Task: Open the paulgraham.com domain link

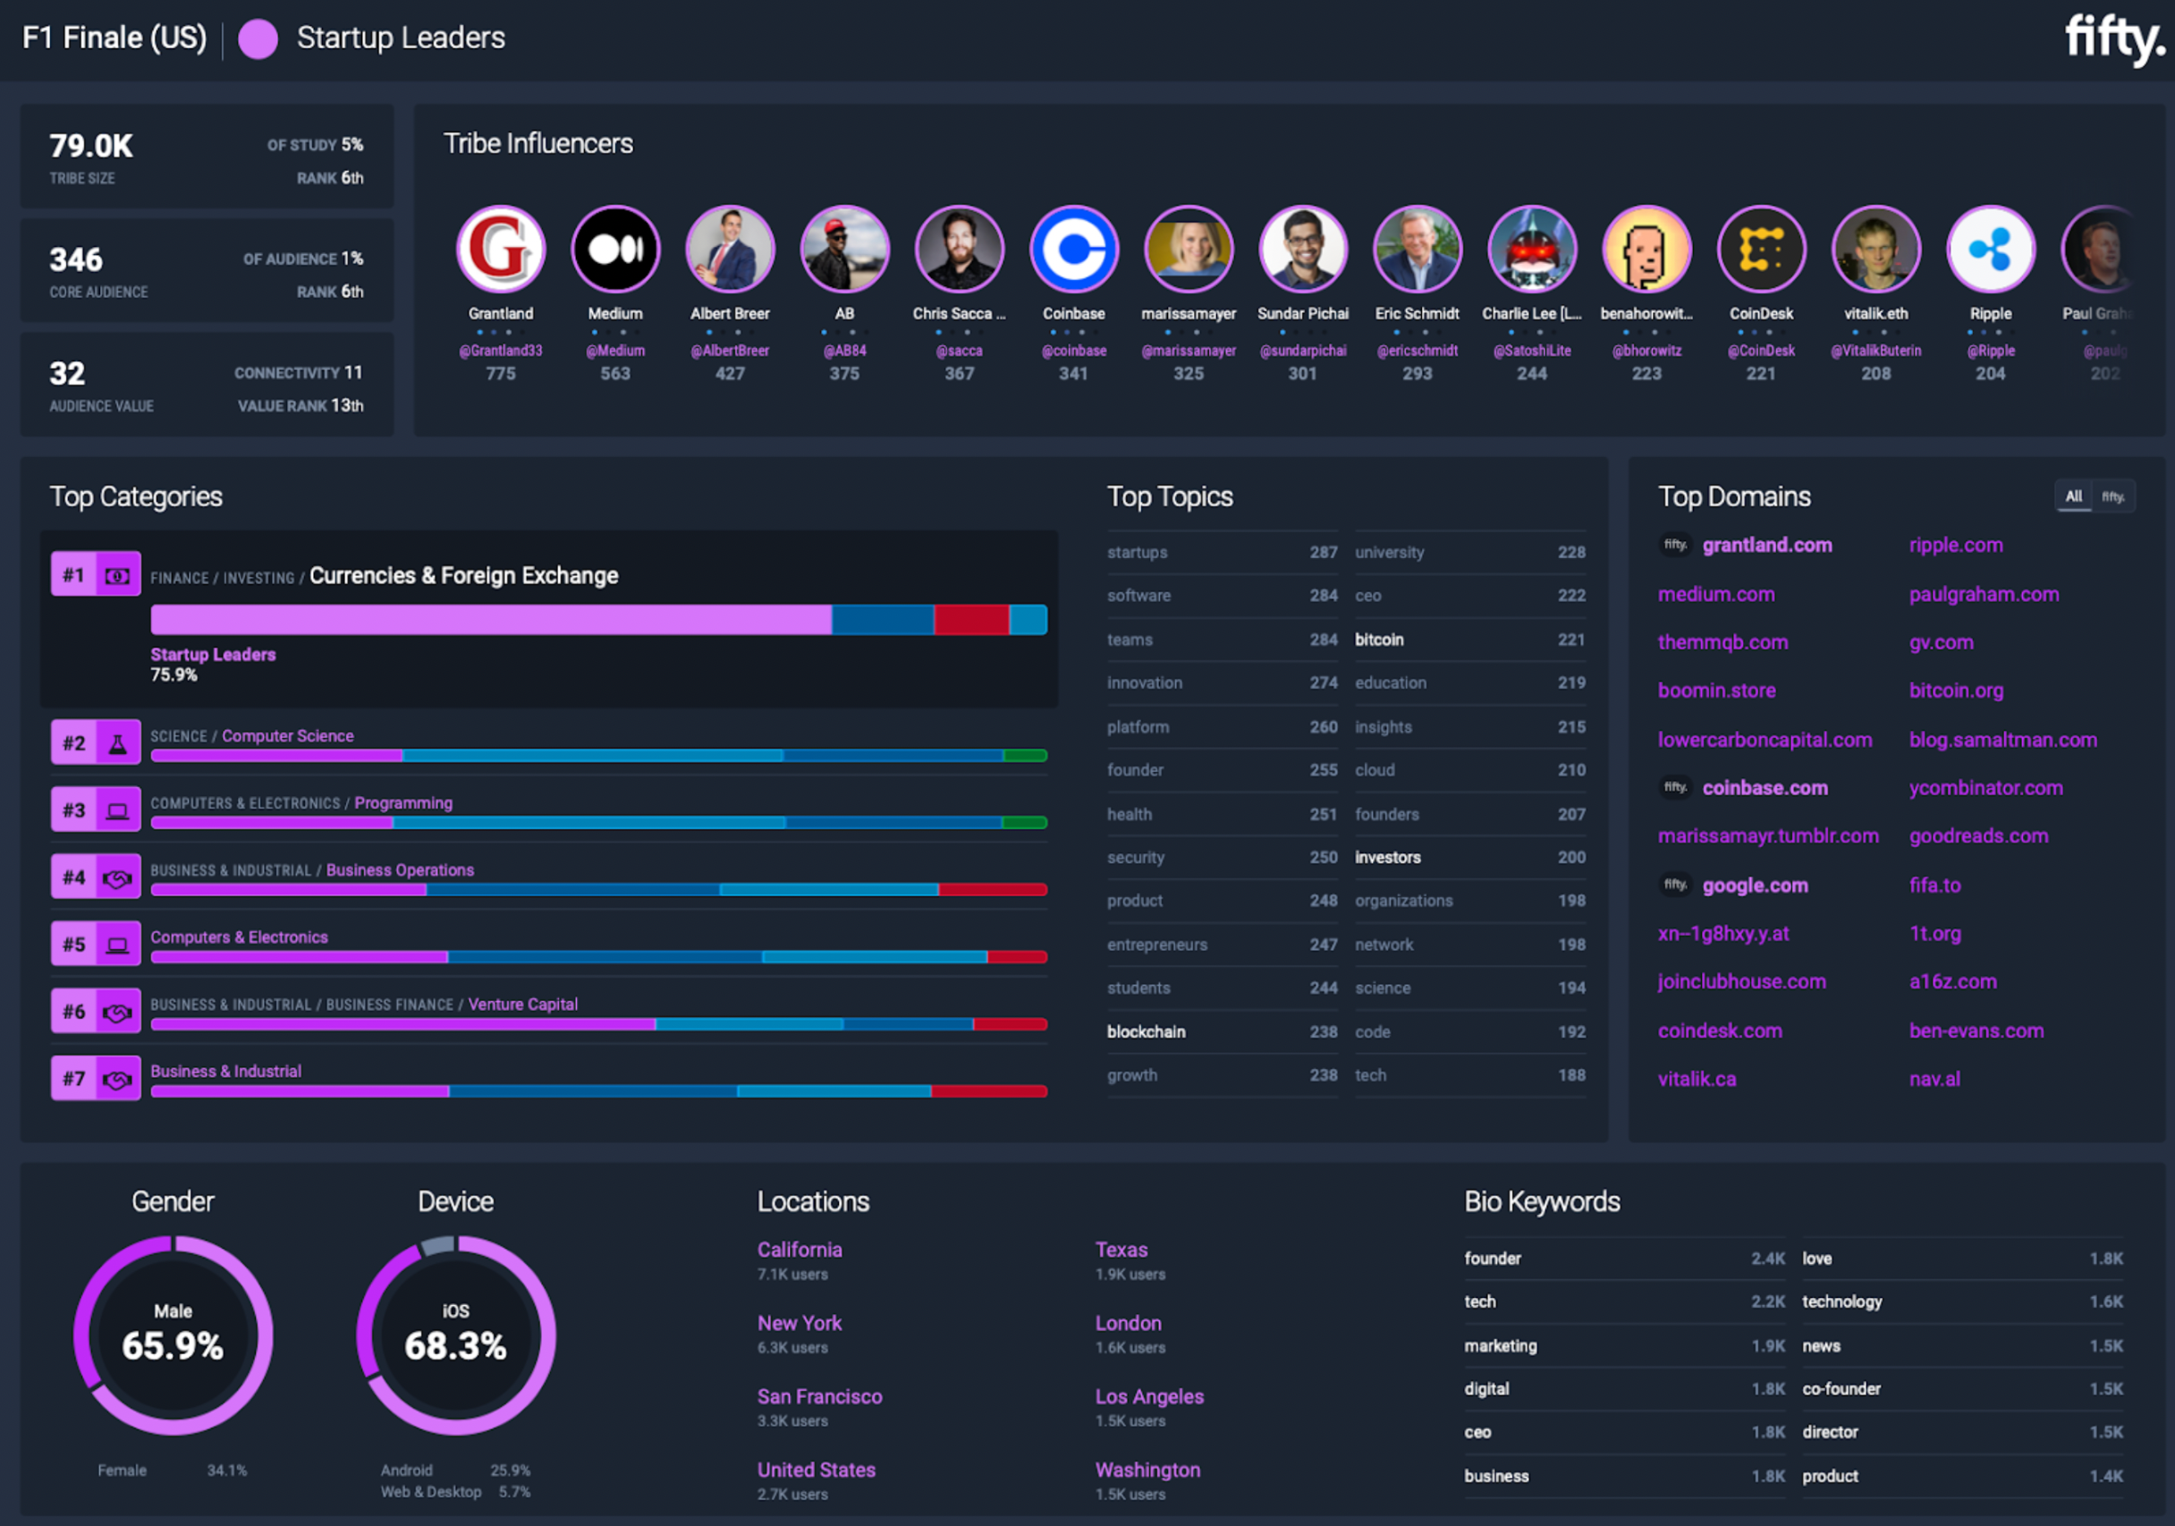Action: [x=1984, y=594]
